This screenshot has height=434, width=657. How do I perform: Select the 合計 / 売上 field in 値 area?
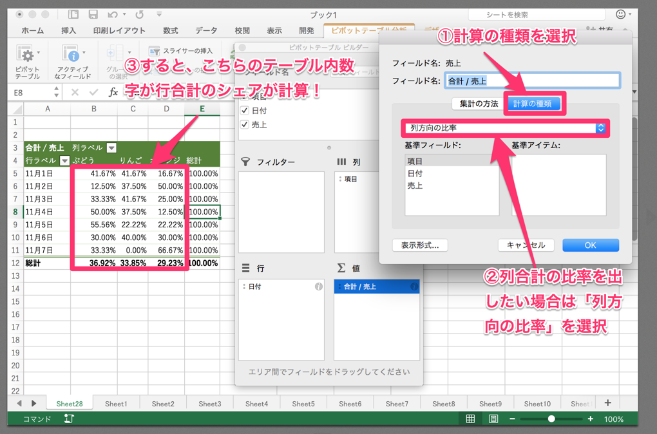coord(377,287)
